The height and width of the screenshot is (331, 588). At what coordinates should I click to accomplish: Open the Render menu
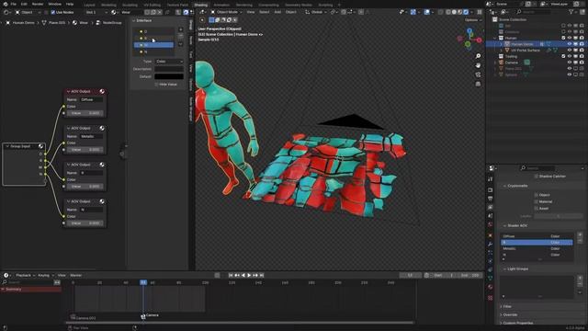click(x=38, y=4)
